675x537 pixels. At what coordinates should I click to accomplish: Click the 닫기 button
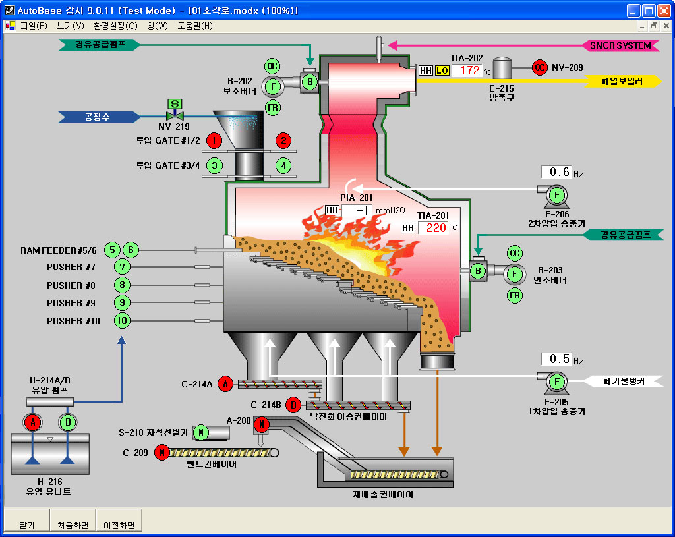coord(26,525)
